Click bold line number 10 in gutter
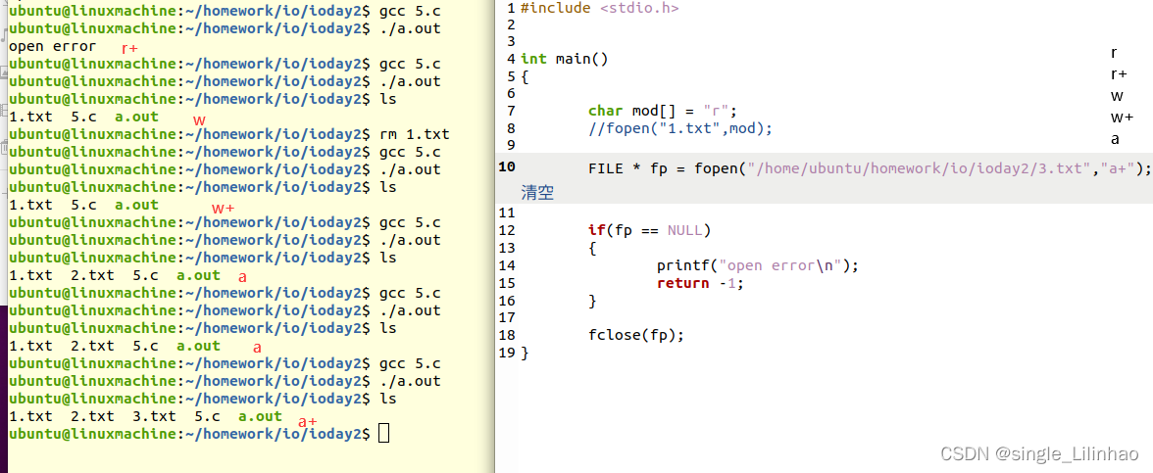The height and width of the screenshot is (473, 1153). 507,167
